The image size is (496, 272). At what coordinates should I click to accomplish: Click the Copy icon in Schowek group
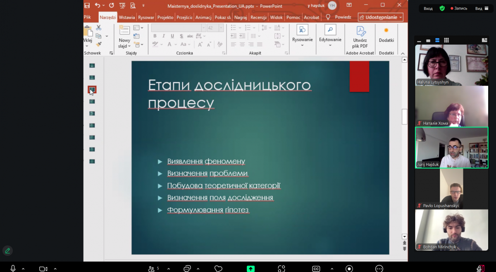click(x=98, y=36)
